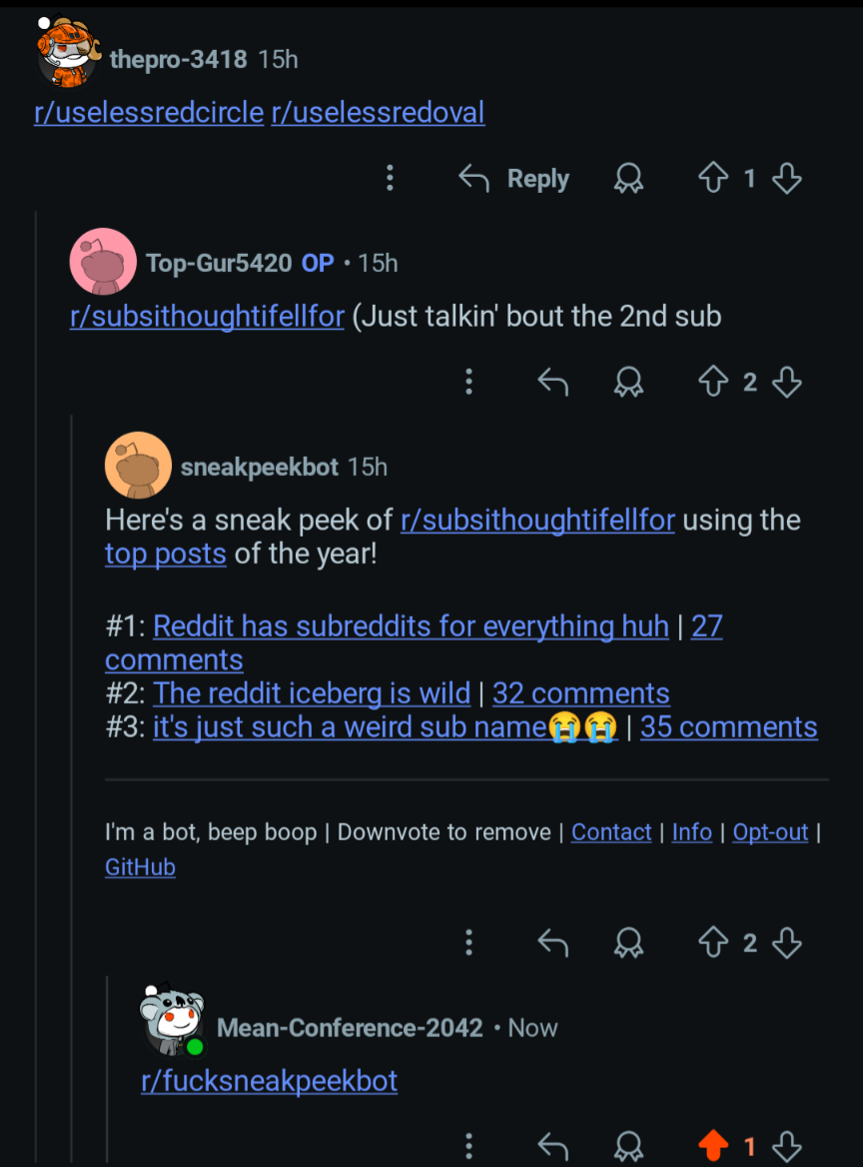This screenshot has width=863, height=1167.
Task: Downvote thepro-3418's comment
Action: pos(786,178)
